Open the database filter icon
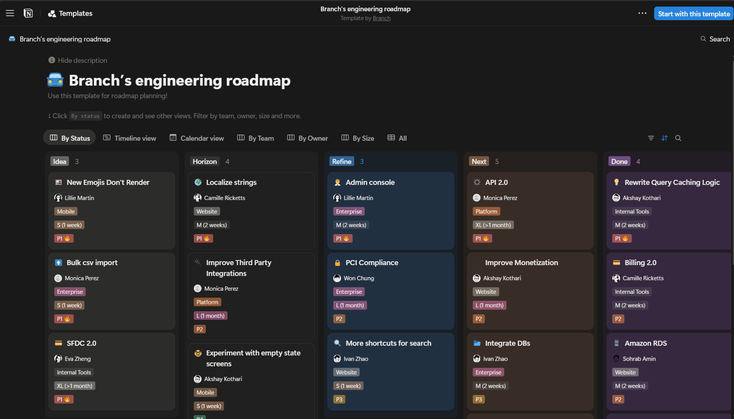 click(x=651, y=138)
